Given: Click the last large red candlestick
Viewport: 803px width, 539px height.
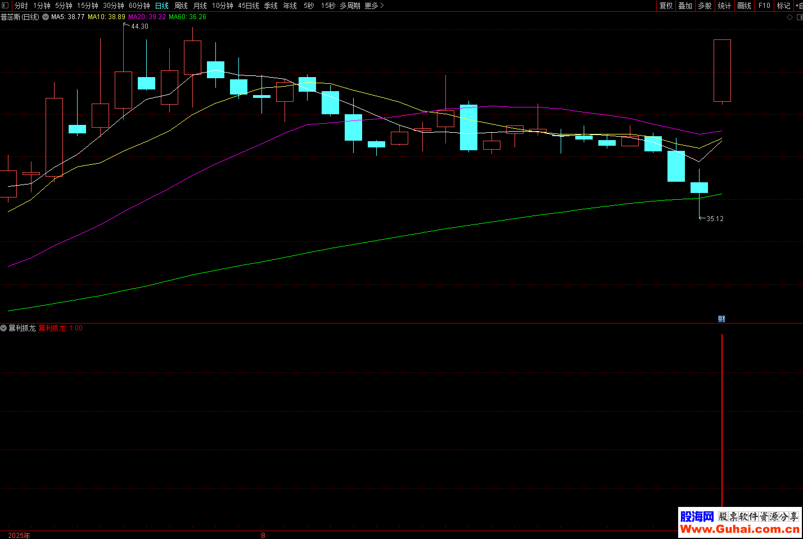Looking at the screenshot, I should [x=722, y=71].
